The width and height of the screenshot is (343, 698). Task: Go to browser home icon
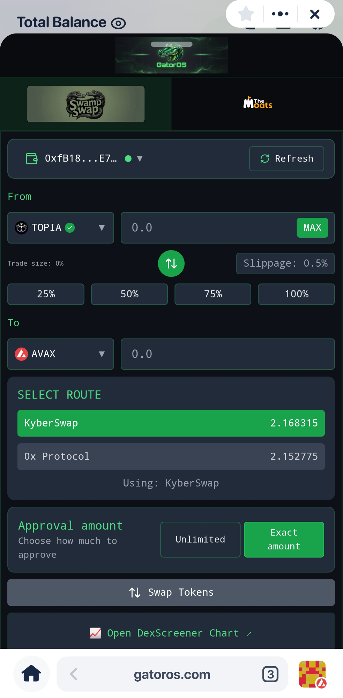(x=31, y=674)
